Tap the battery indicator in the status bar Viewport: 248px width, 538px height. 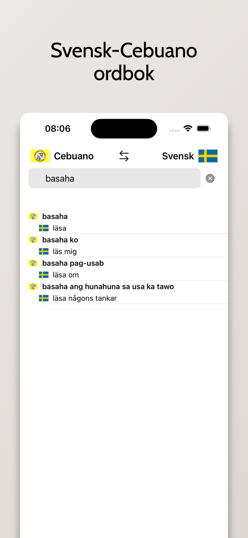coord(203,128)
